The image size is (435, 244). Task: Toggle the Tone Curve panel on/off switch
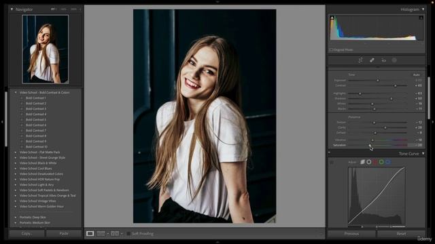(329, 152)
